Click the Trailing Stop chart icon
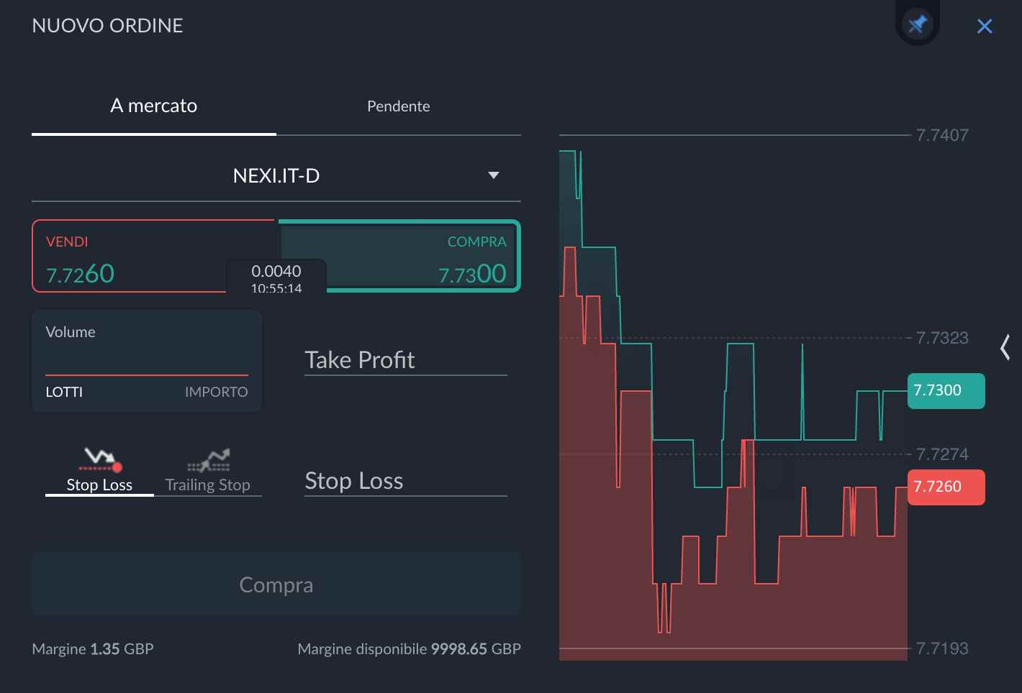This screenshot has height=693, width=1022. [209, 459]
